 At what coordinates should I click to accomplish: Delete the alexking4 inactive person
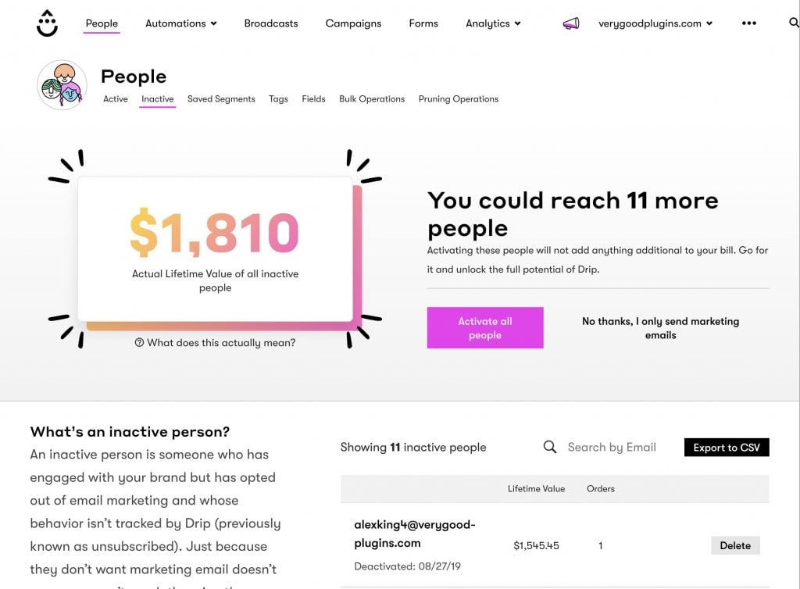pos(735,545)
